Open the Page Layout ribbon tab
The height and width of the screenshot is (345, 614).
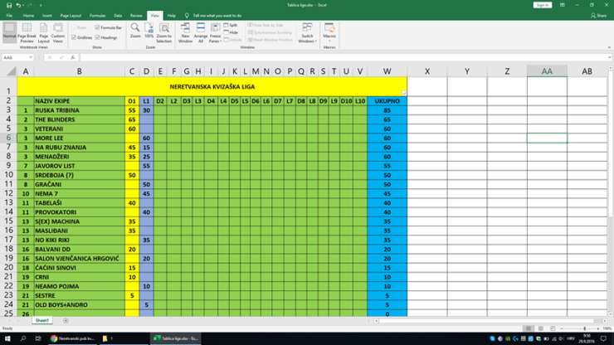tap(71, 15)
